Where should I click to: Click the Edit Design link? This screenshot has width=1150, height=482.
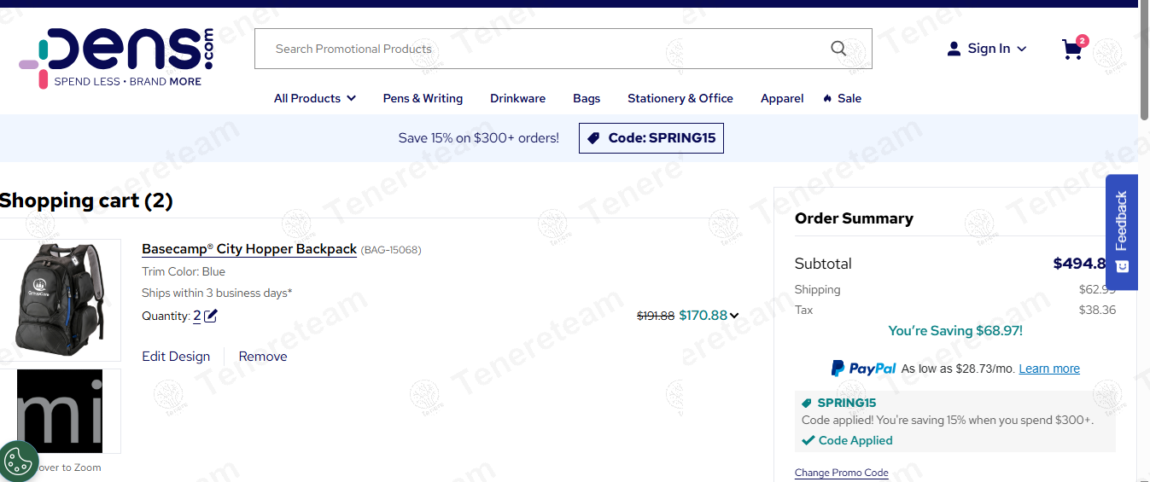tap(176, 357)
